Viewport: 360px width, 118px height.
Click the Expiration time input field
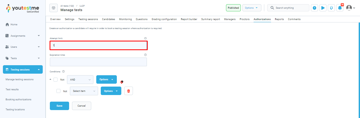tap(98, 62)
